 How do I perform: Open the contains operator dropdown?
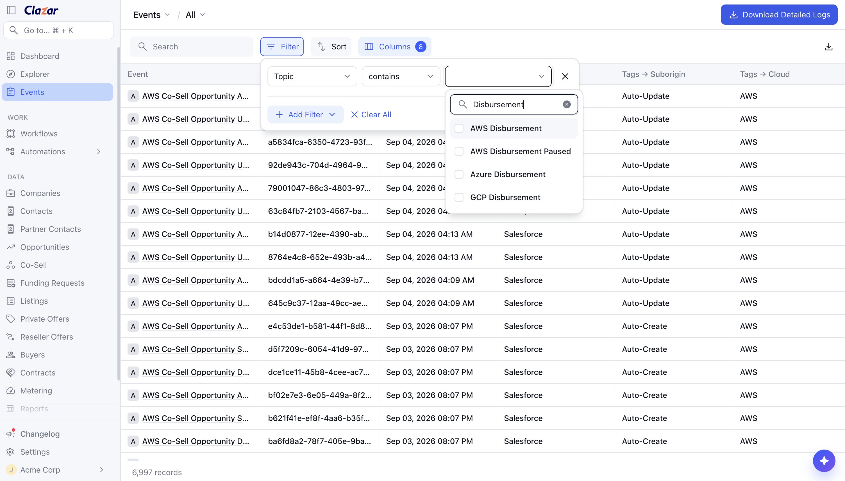401,76
